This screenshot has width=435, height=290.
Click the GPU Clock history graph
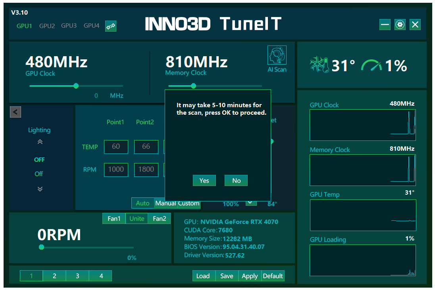[363, 125]
